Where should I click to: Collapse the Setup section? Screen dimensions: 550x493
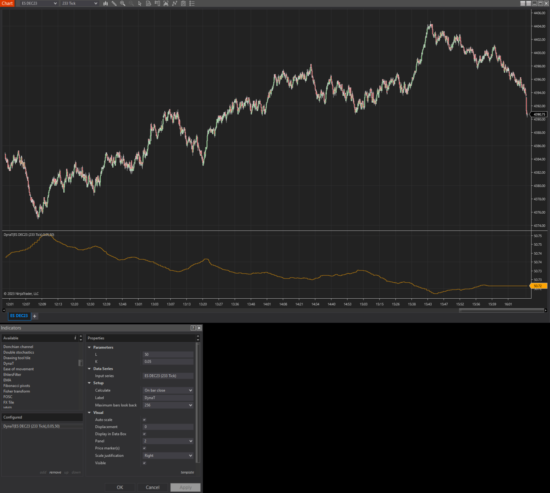click(89, 383)
